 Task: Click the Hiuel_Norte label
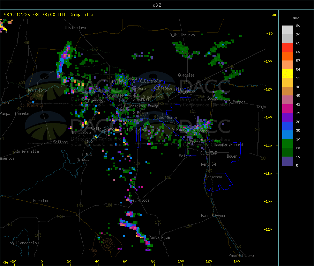pyautogui.click(x=166, y=117)
